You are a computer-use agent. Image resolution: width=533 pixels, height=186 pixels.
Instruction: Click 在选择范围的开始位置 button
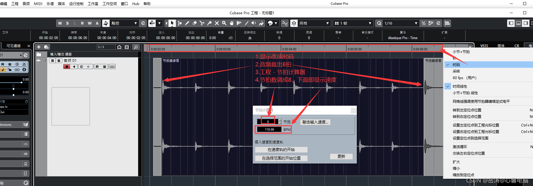(281, 158)
